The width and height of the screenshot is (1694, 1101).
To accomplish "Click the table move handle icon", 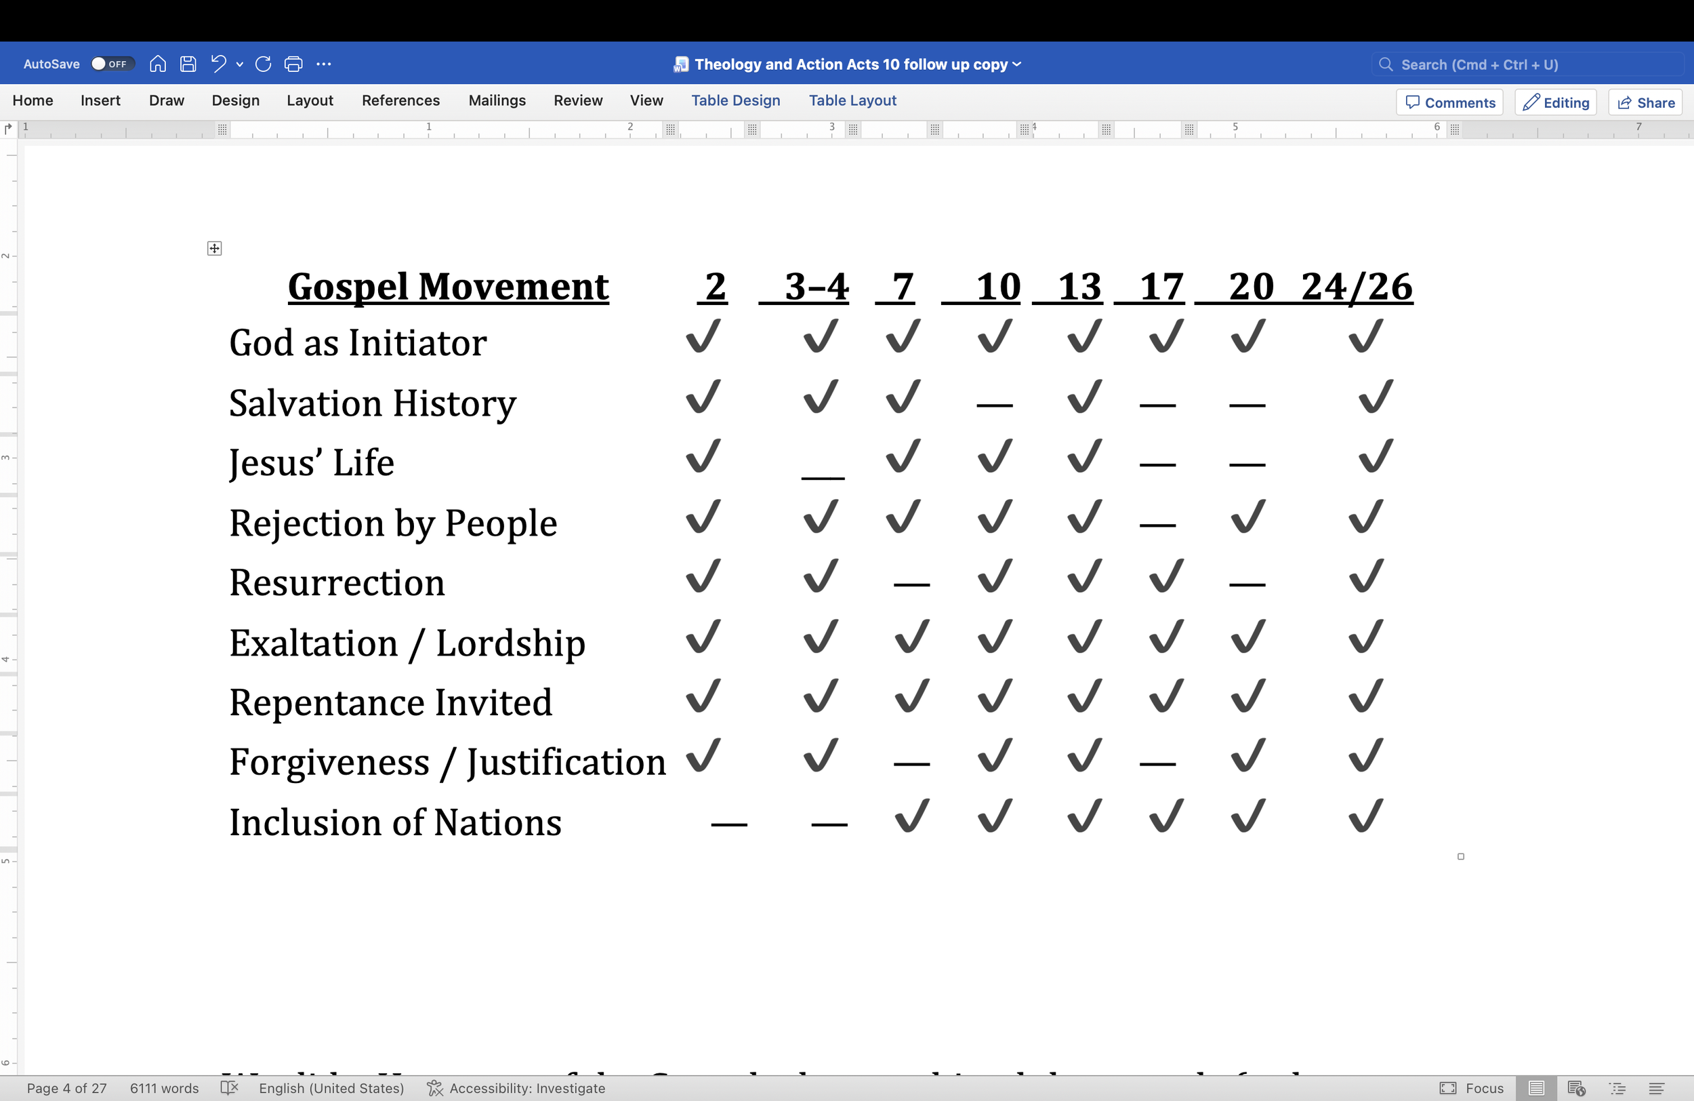I will tap(214, 249).
